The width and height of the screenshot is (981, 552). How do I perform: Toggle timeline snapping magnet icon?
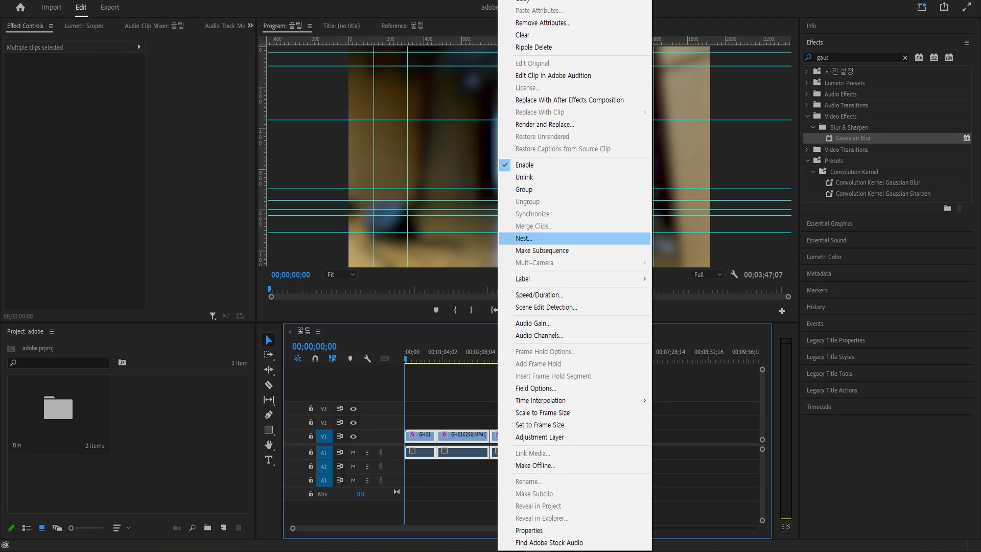tap(315, 359)
